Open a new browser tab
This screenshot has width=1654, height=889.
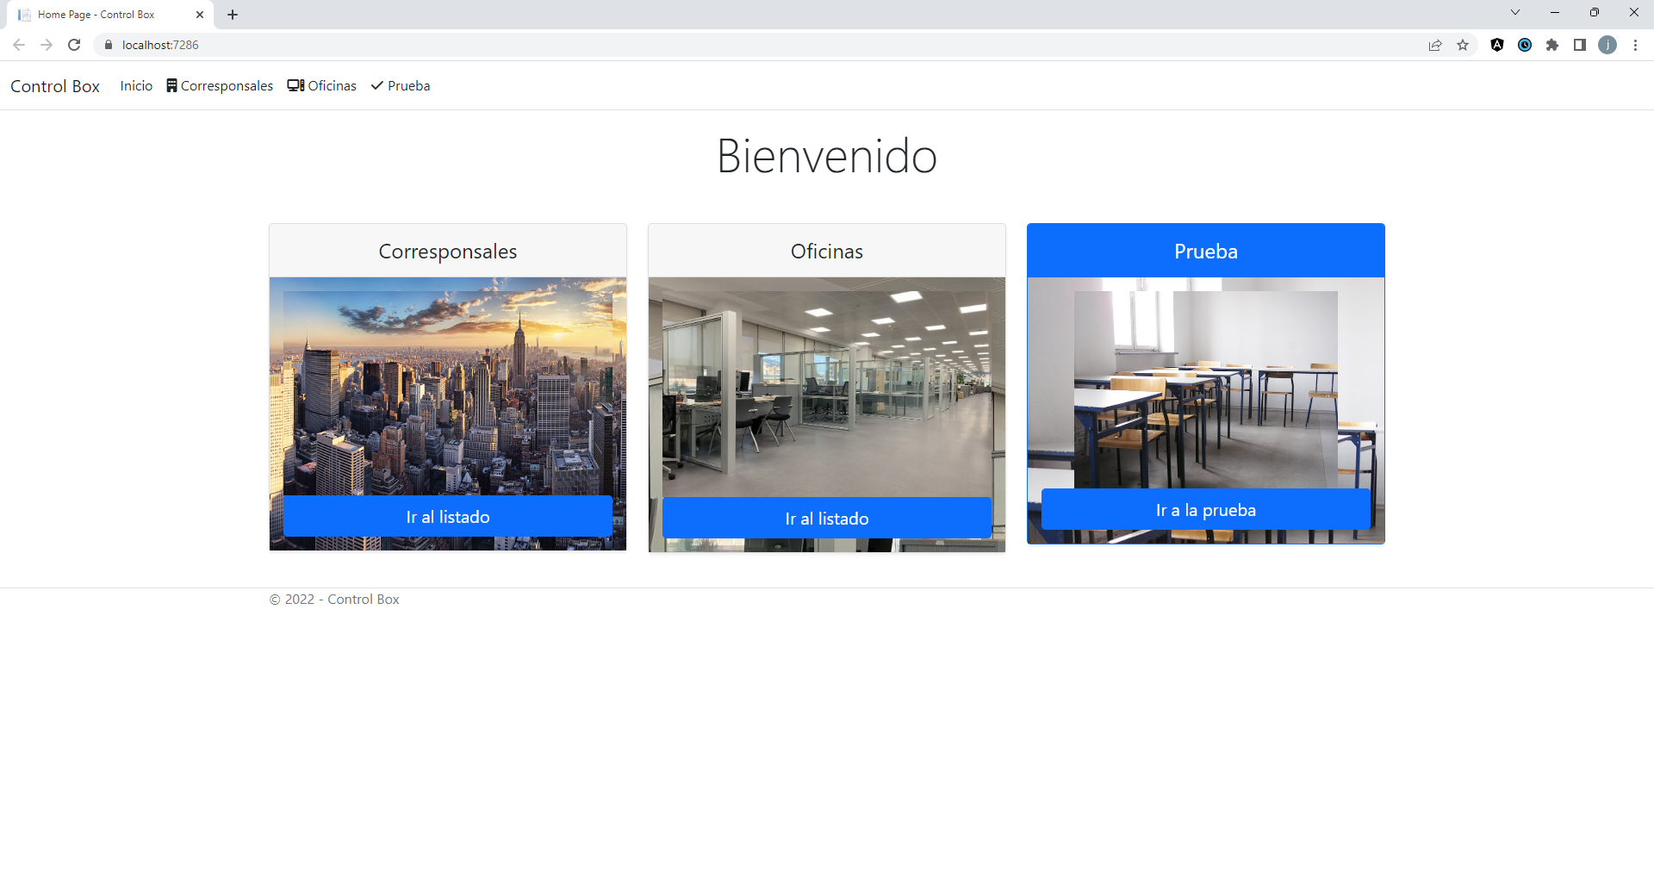232,14
